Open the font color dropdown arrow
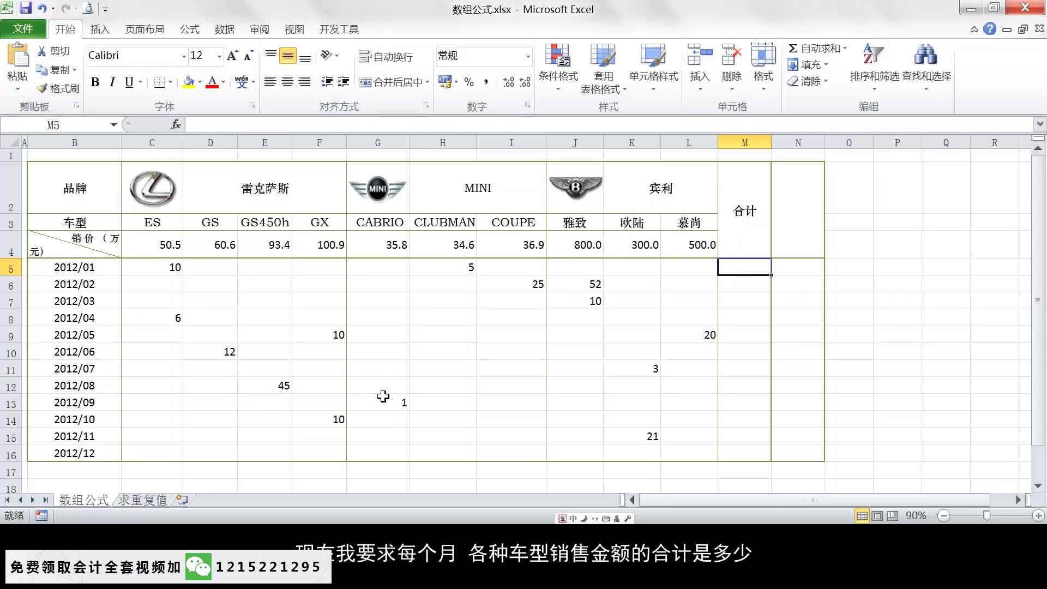Image resolution: width=1047 pixels, height=589 pixels. (x=222, y=82)
